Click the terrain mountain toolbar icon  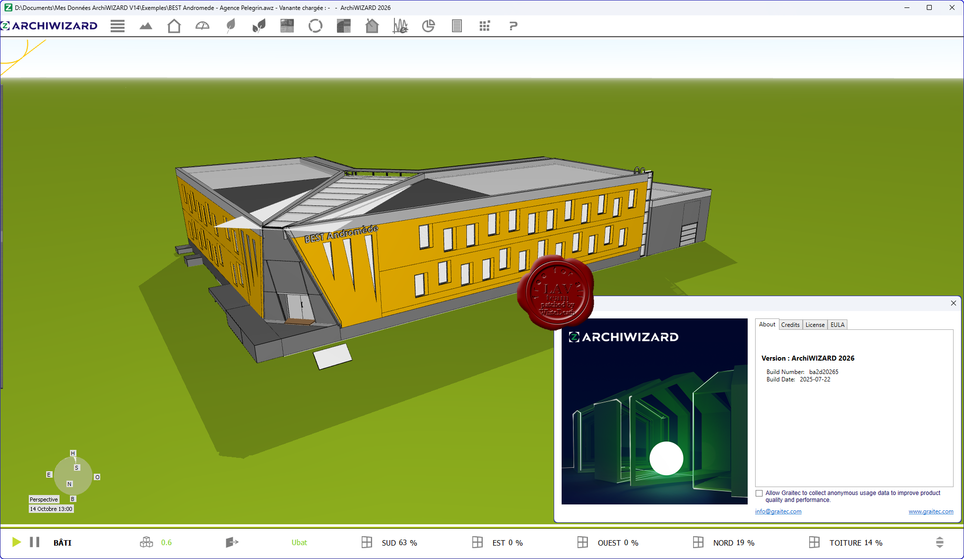click(146, 26)
